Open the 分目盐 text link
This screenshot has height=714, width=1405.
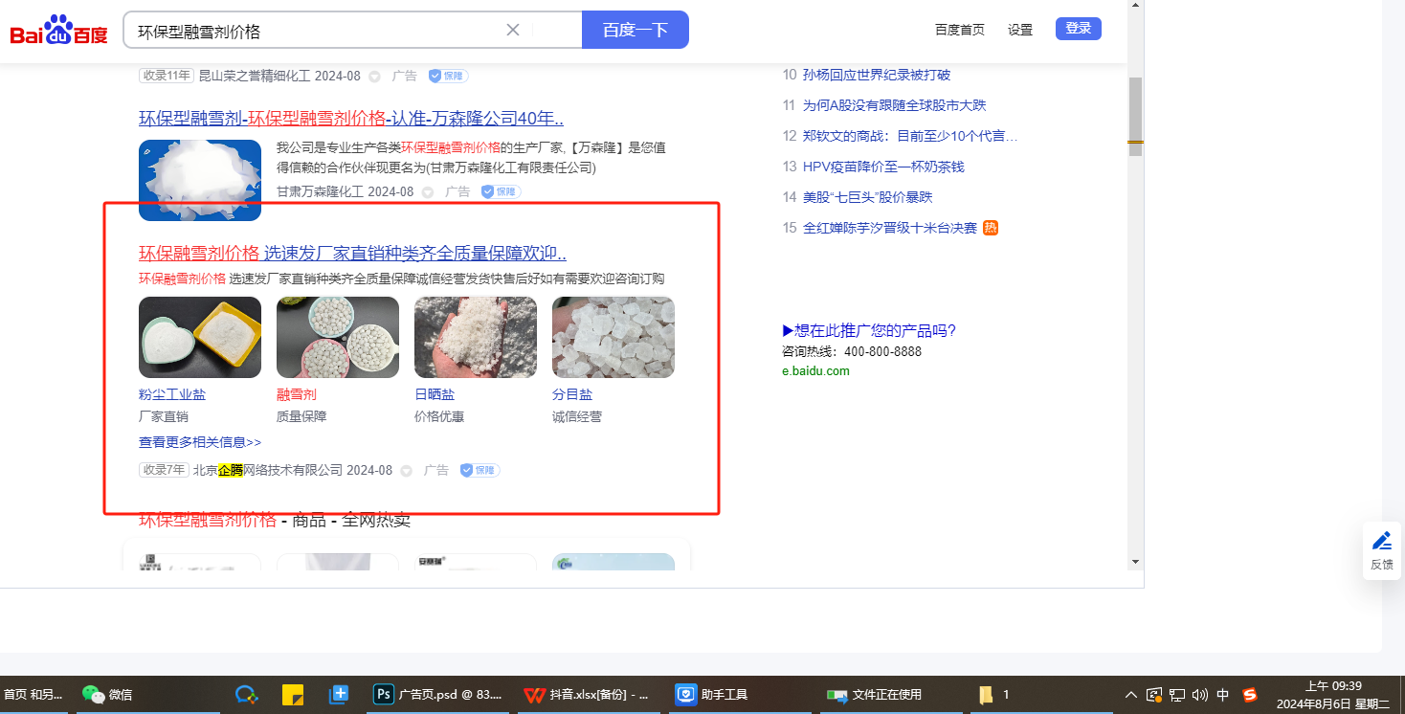[x=572, y=394]
